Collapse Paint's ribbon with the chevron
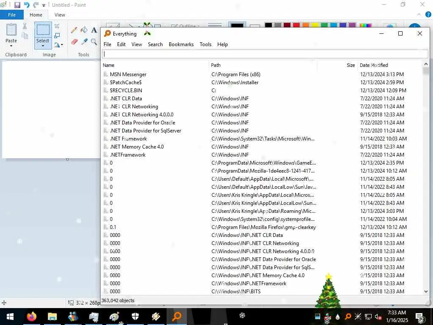This screenshot has width=433, height=325. (x=419, y=15)
